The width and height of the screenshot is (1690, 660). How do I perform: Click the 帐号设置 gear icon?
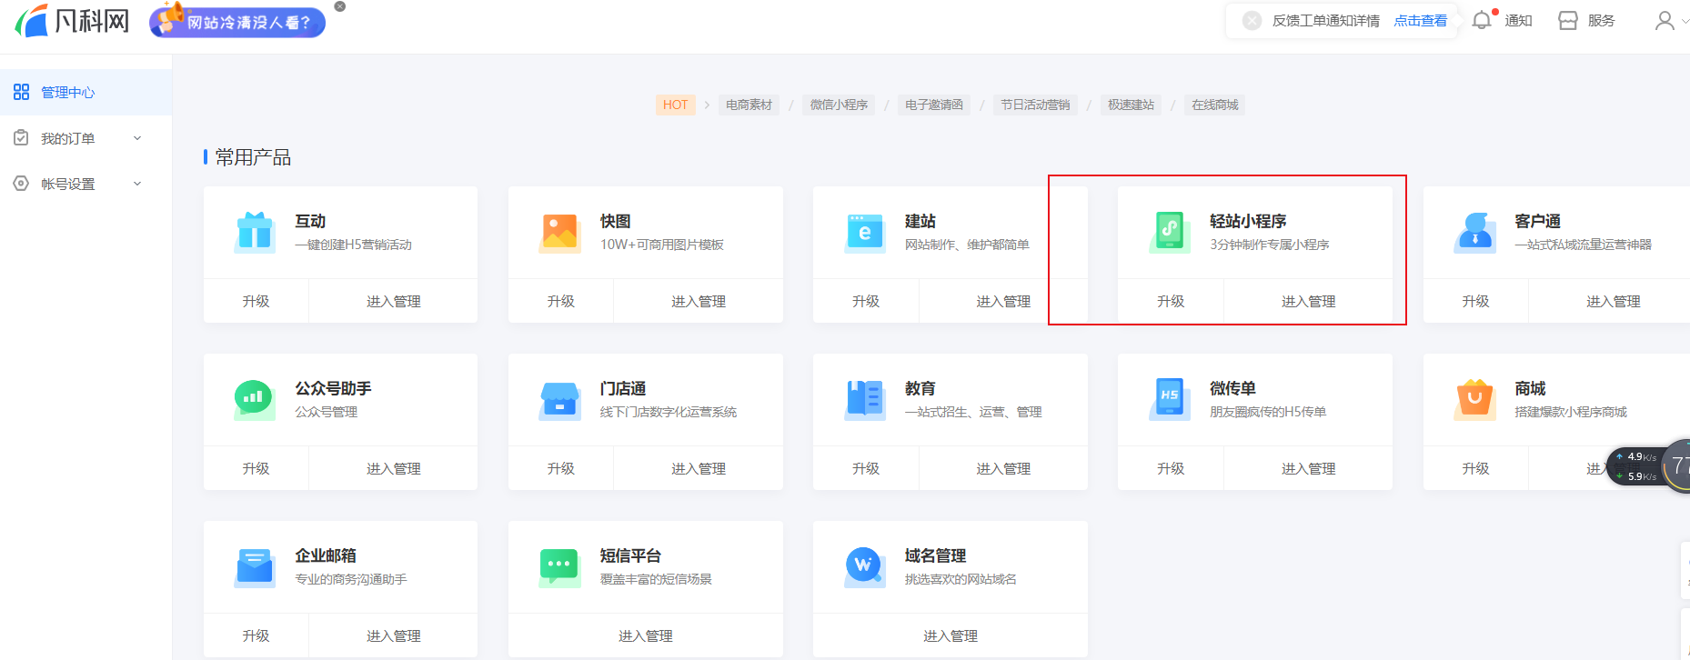21,184
